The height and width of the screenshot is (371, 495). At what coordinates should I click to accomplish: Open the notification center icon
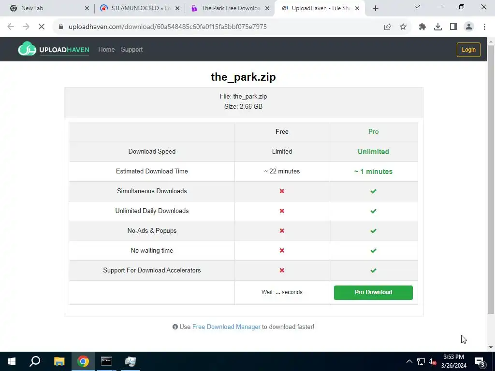(480, 361)
